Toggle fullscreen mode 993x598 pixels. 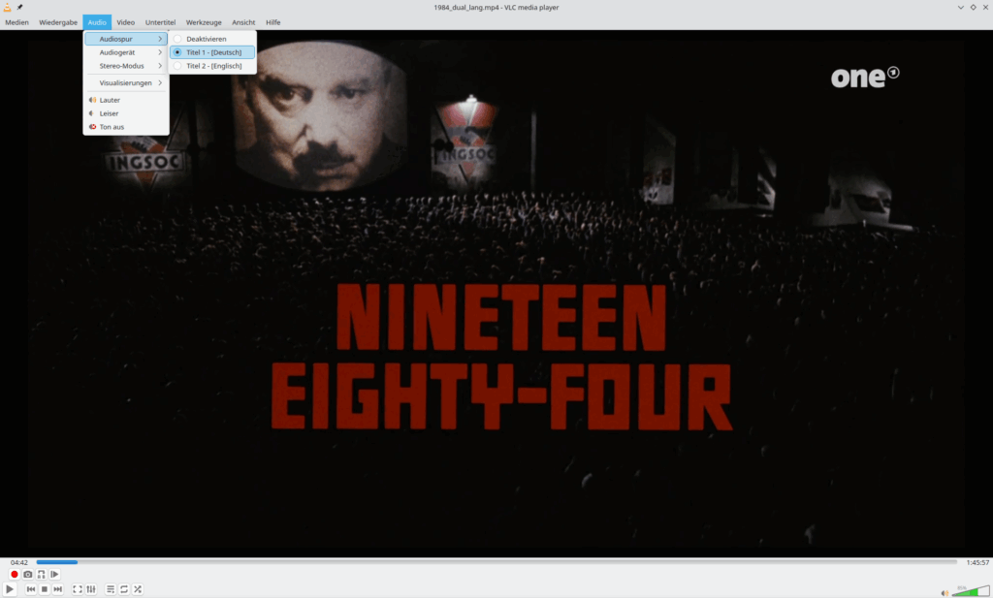[78, 589]
